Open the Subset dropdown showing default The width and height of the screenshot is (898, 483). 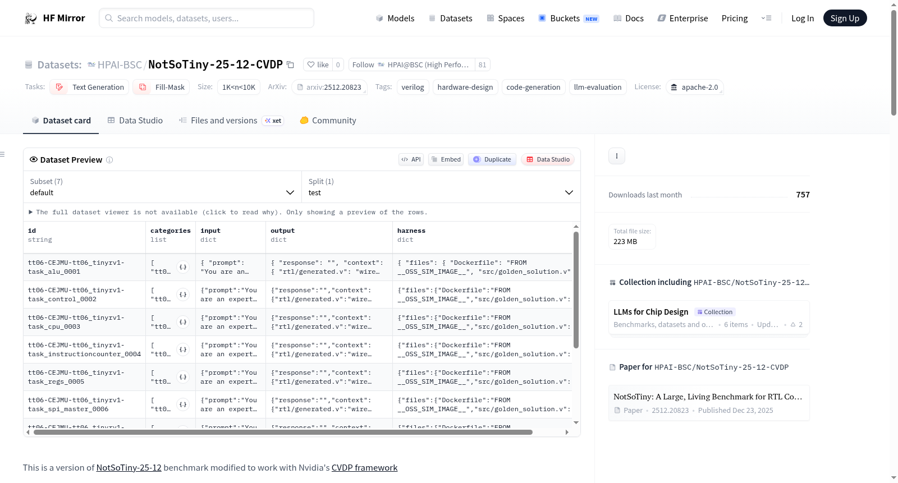click(x=163, y=187)
